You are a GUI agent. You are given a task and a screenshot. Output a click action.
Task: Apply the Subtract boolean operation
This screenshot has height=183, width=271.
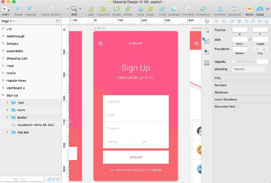[x=174, y=9]
